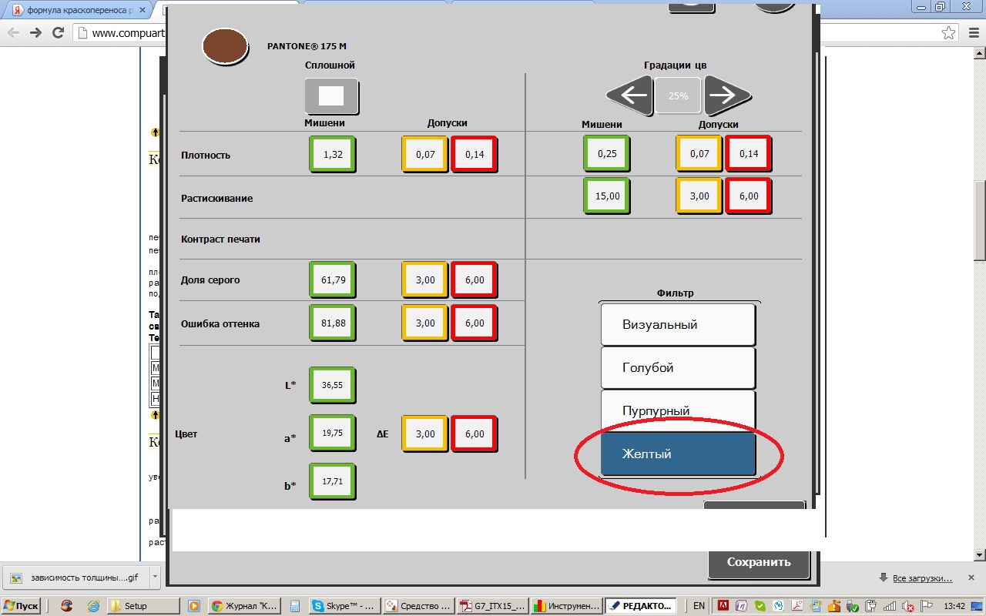Viewport: 986px width, 616px height.
Task: Click the left arrow for Градации
Action: pyautogui.click(x=629, y=95)
